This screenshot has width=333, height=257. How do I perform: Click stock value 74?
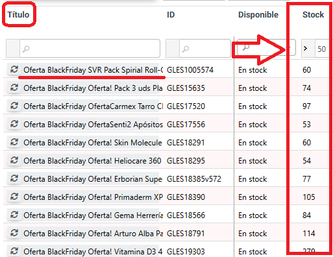pyautogui.click(x=306, y=88)
